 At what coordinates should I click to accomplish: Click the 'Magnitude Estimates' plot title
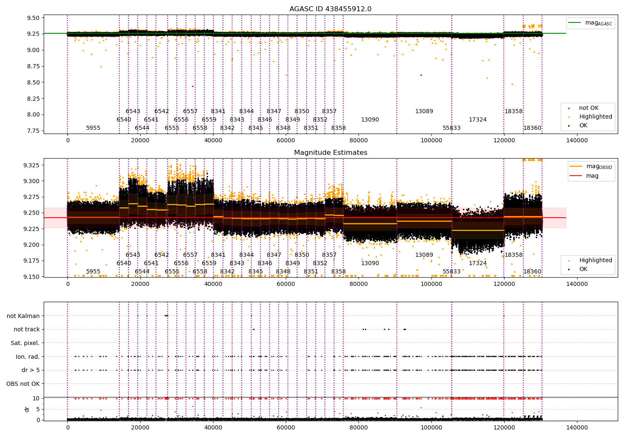coord(331,153)
